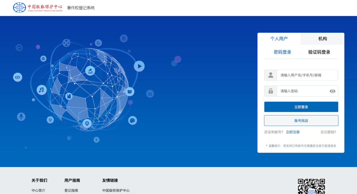Click the 立即登录 button
The image size is (357, 194).
[x=301, y=107]
